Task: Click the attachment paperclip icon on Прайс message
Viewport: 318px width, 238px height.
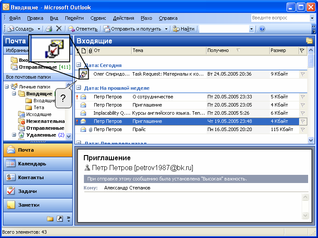Action: (x=90, y=130)
